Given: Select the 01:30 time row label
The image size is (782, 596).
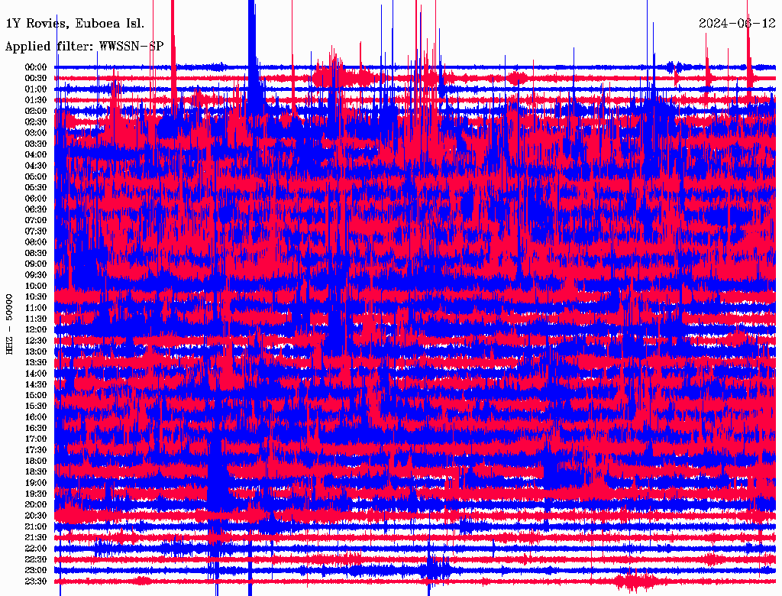Looking at the screenshot, I should click(x=36, y=100).
